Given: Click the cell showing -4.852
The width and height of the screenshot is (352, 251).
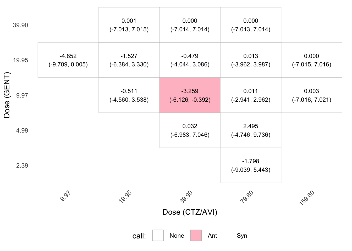Looking at the screenshot, I should coord(68,60).
